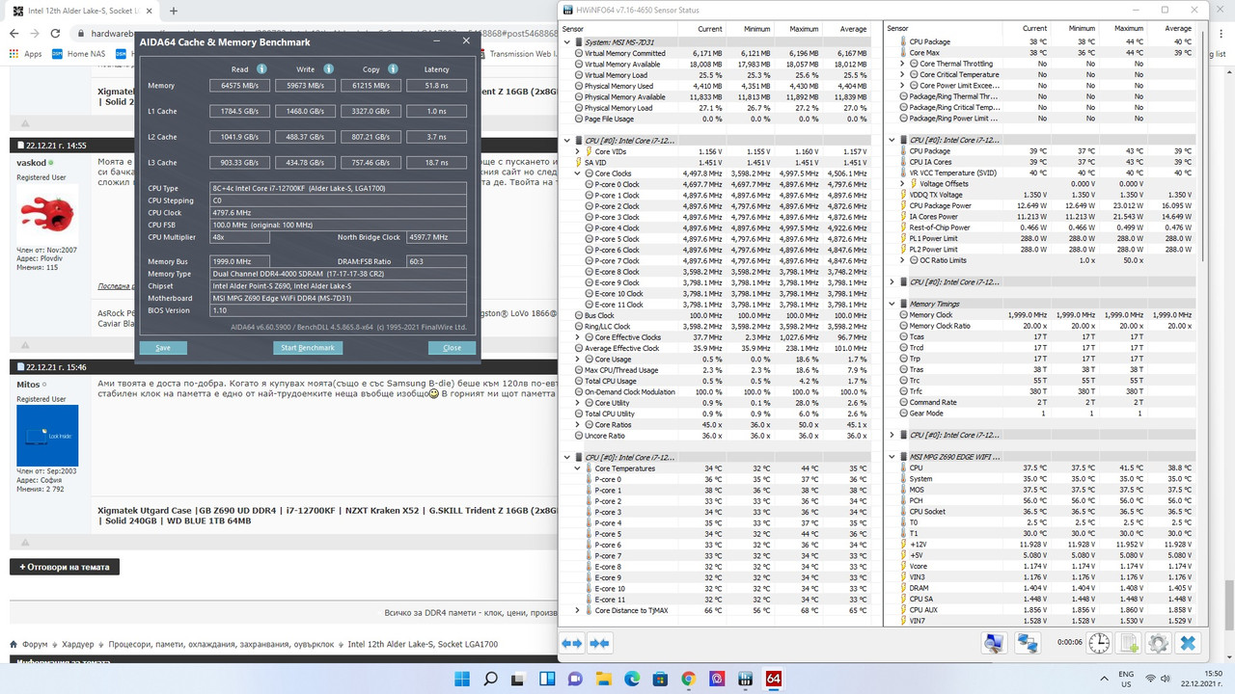This screenshot has width=1235, height=694.
Task: Expand the Core Effective Clocks row
Action: (x=577, y=337)
